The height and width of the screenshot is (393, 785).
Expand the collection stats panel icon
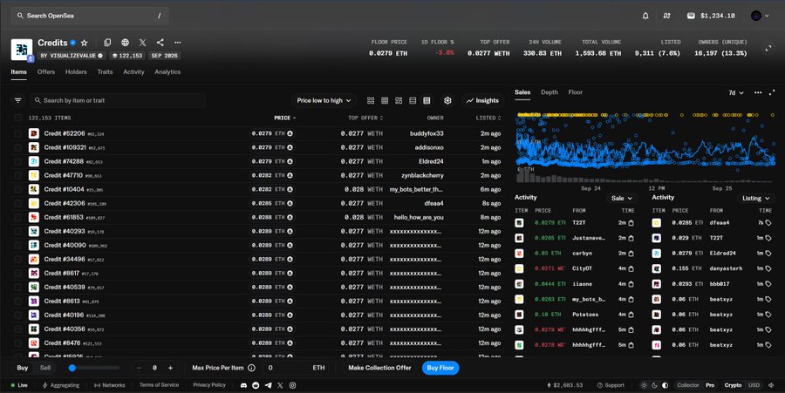coord(768,48)
